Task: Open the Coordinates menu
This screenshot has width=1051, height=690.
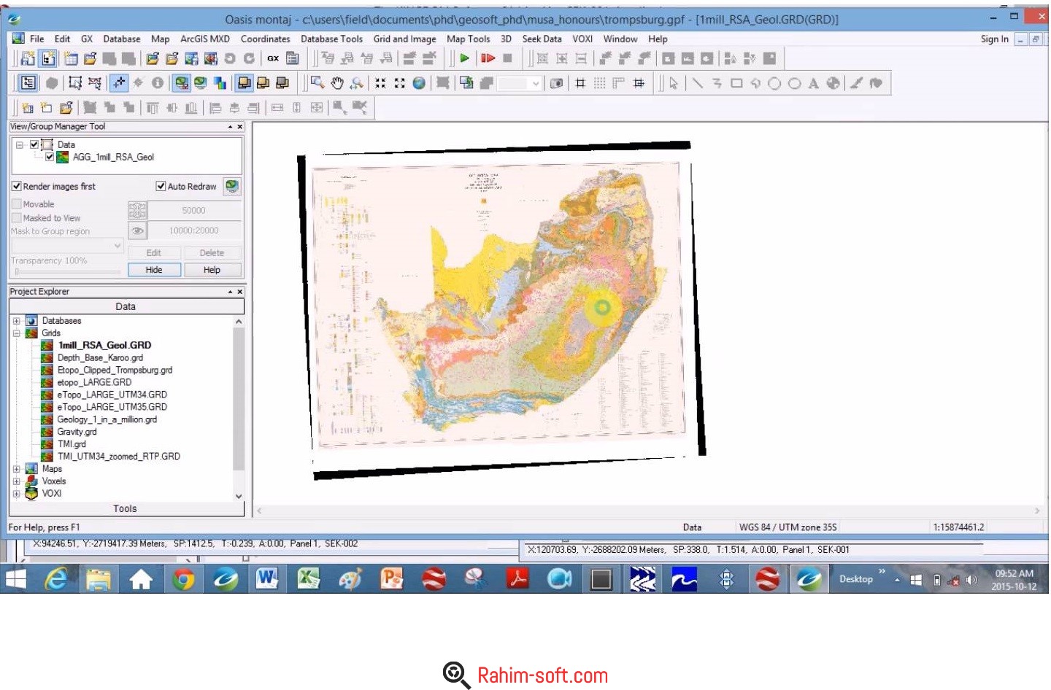Action: point(266,39)
